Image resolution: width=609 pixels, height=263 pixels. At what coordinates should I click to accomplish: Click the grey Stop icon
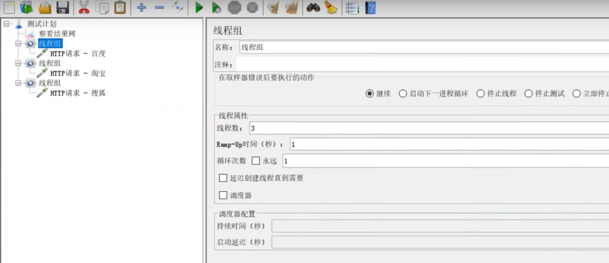(235, 7)
